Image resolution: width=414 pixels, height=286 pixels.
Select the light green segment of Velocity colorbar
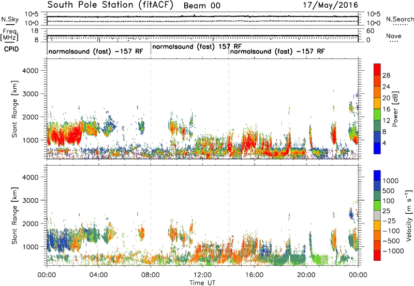pos(377,205)
